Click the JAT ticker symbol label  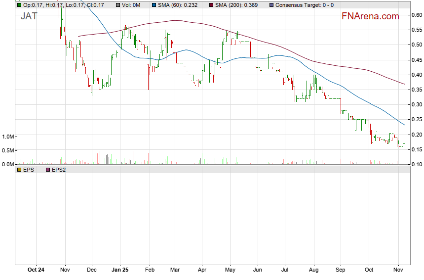click(x=29, y=16)
